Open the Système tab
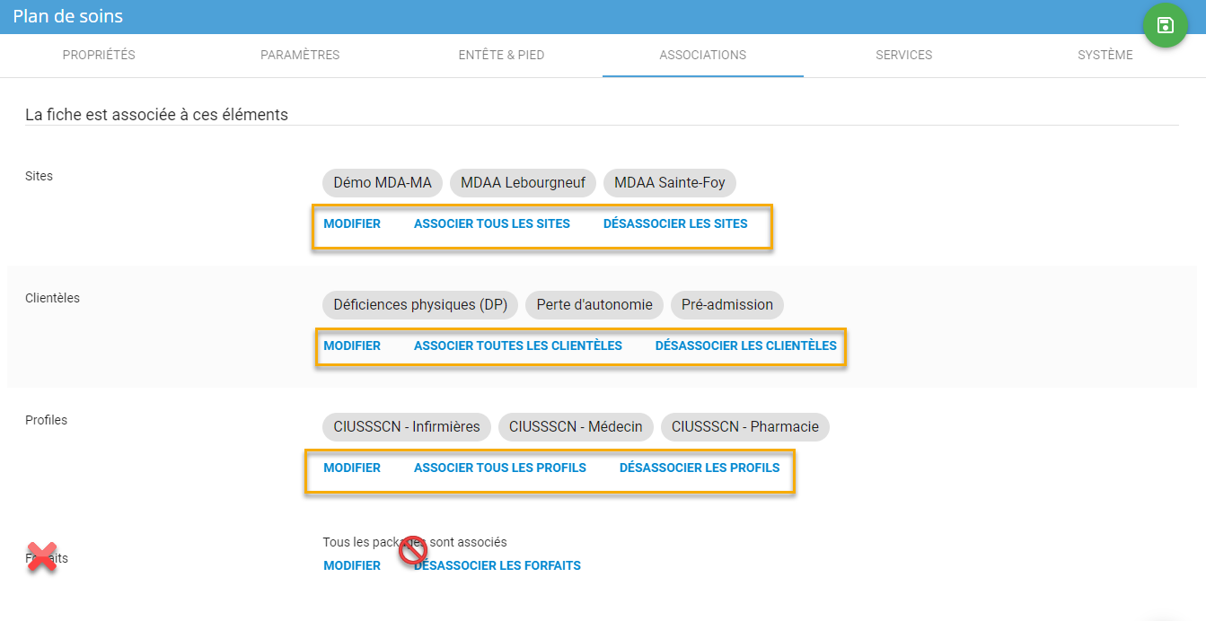Image resolution: width=1206 pixels, height=621 pixels. [x=1105, y=55]
